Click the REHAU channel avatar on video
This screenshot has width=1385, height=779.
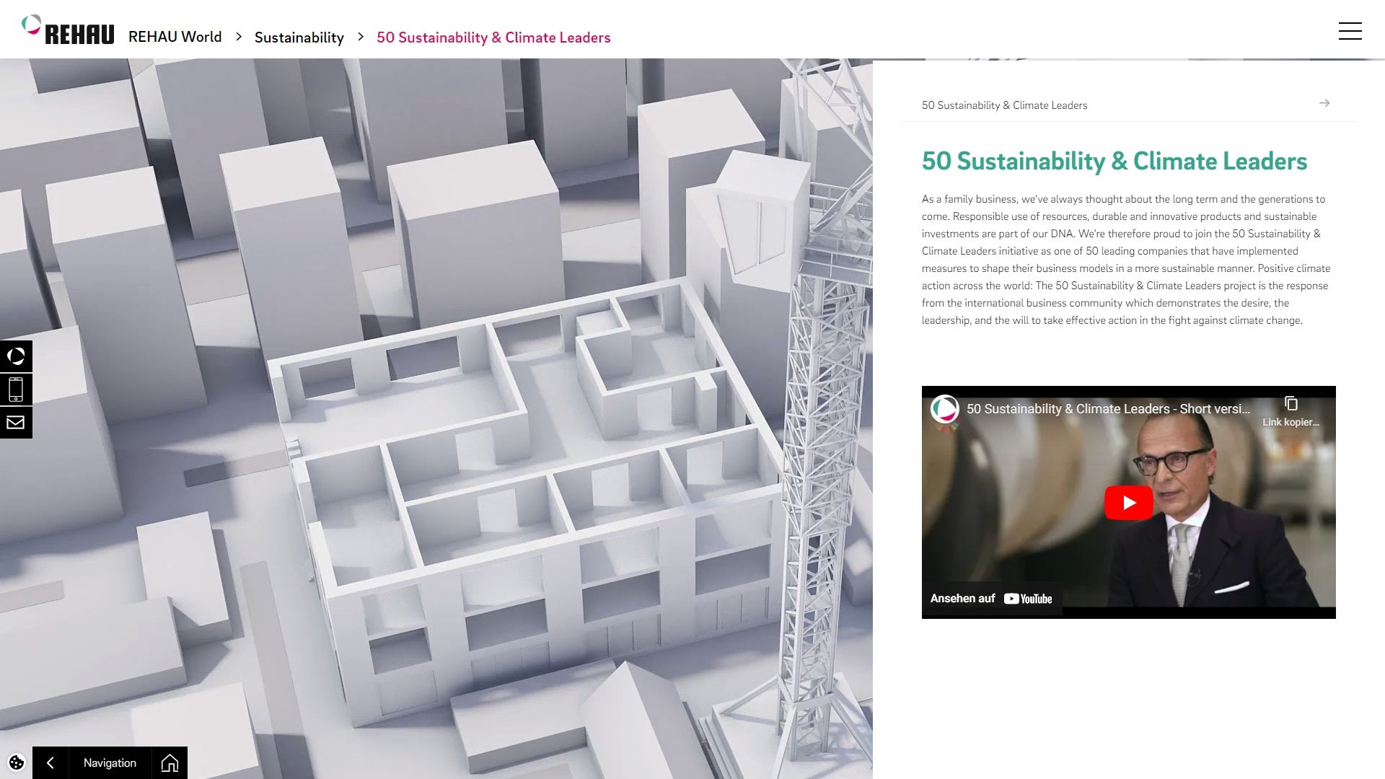point(944,409)
